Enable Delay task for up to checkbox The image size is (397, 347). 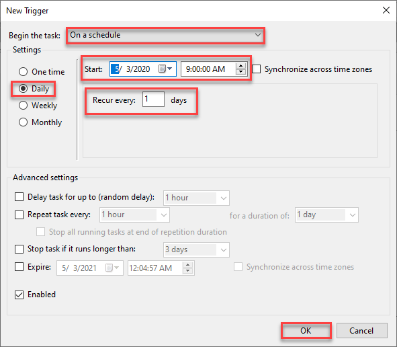pyautogui.click(x=19, y=197)
